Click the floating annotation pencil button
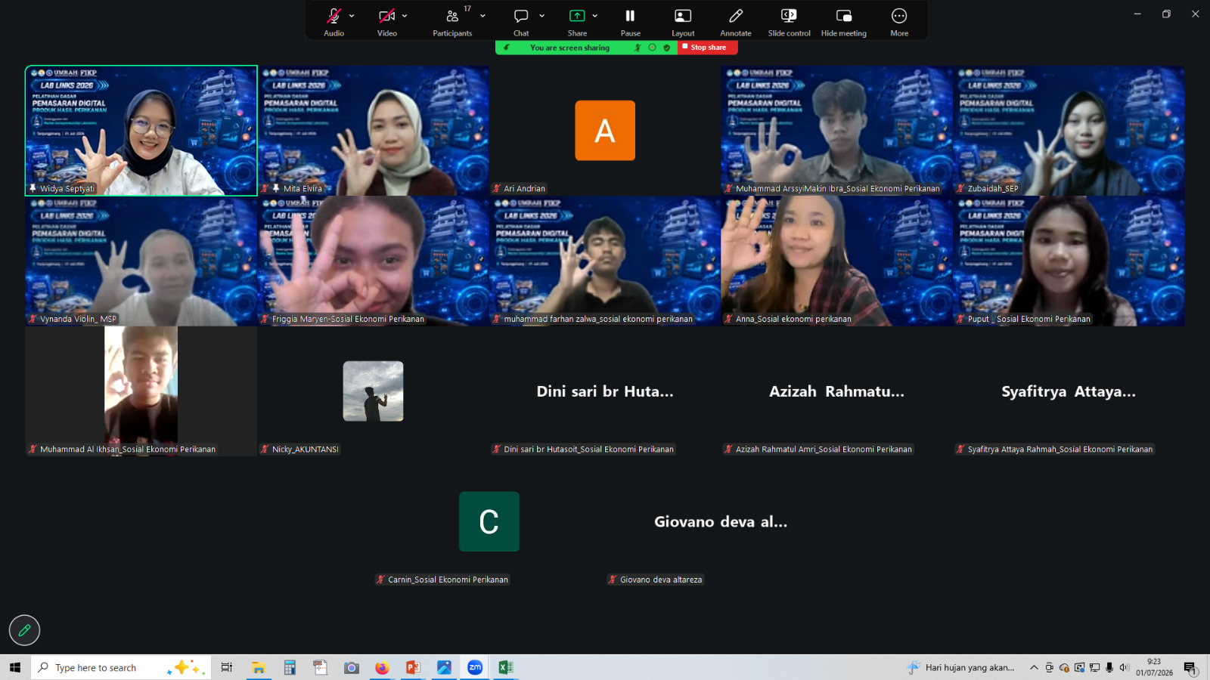Viewport: 1210px width, 680px height. (x=24, y=630)
